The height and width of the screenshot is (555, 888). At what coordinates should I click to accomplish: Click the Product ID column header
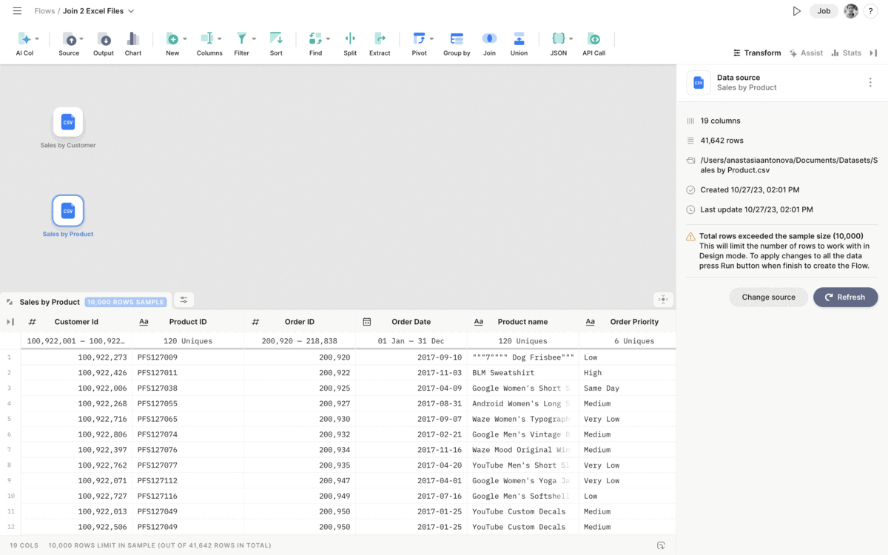coord(188,322)
